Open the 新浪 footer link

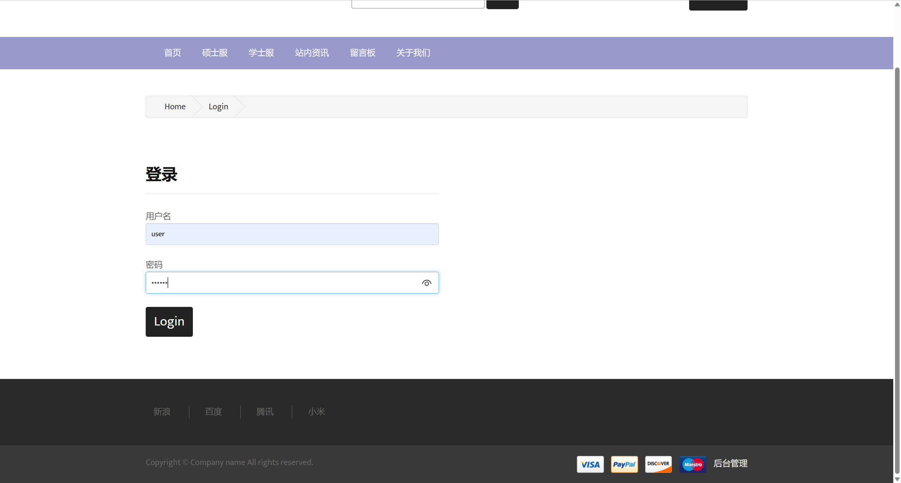tap(162, 412)
